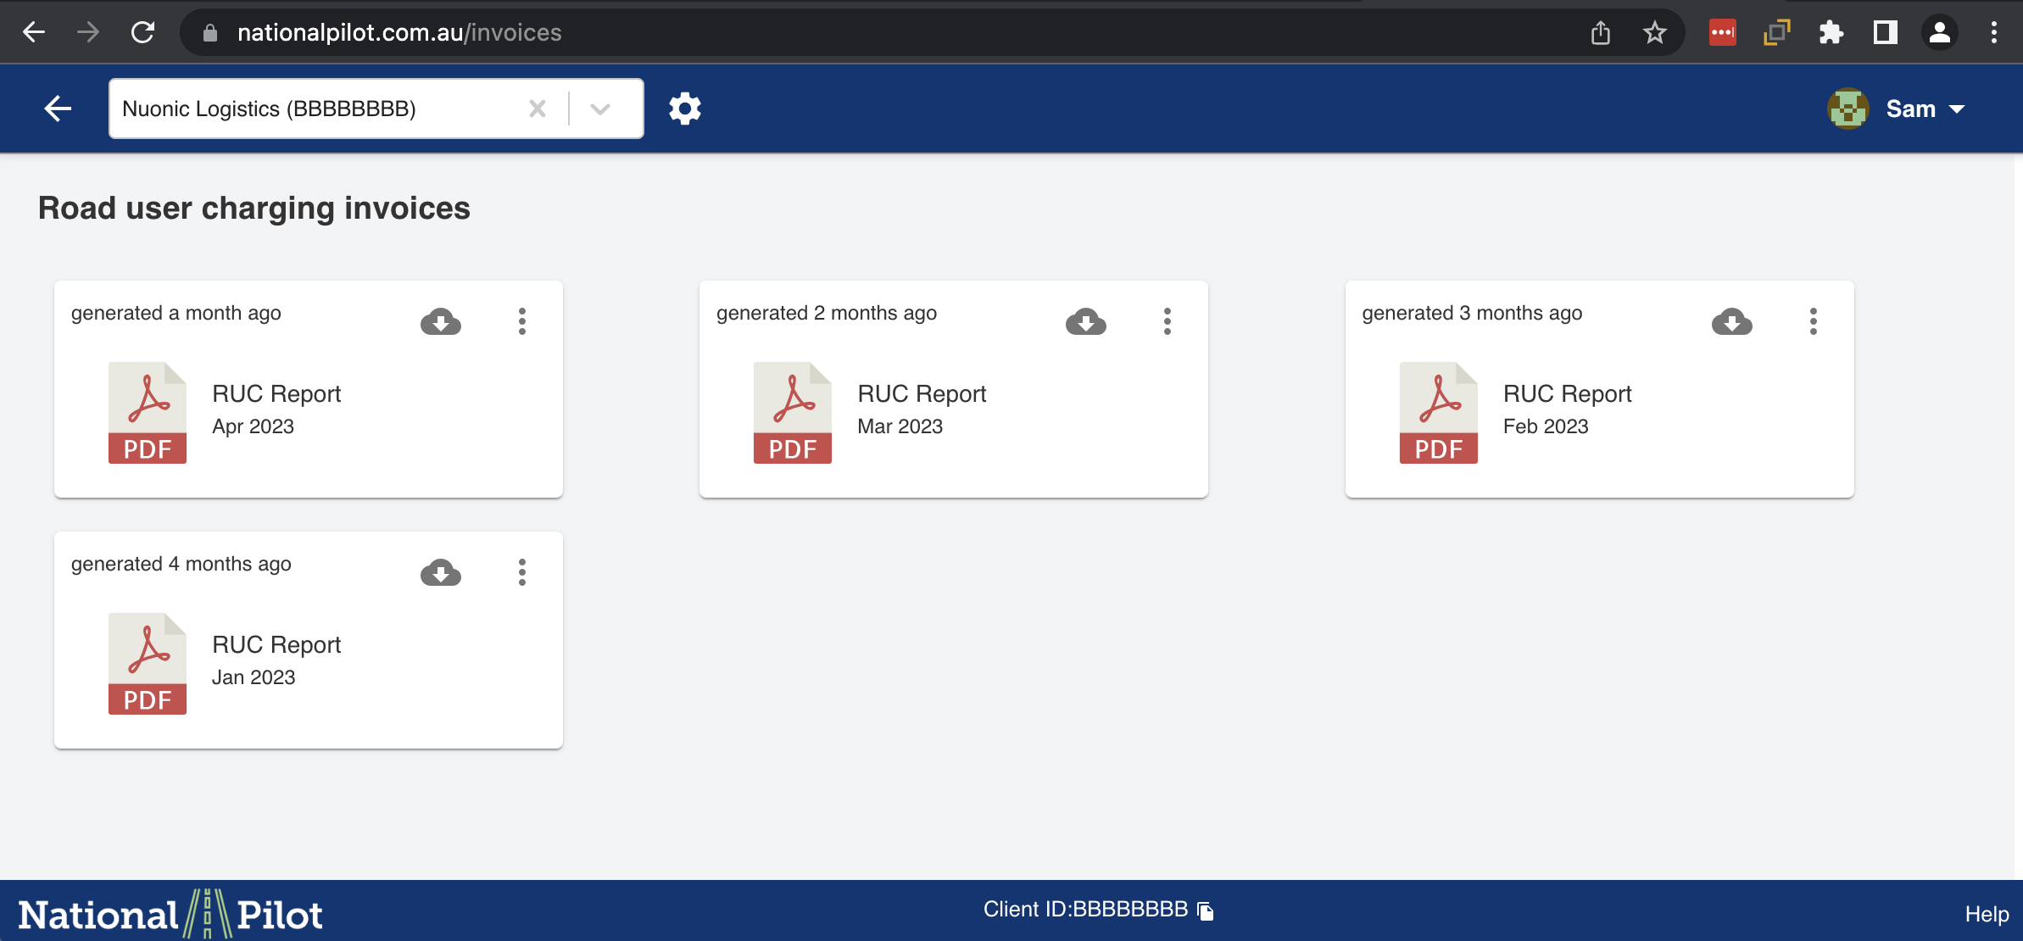Download the Apr 2023 RUC Report

coord(440,321)
